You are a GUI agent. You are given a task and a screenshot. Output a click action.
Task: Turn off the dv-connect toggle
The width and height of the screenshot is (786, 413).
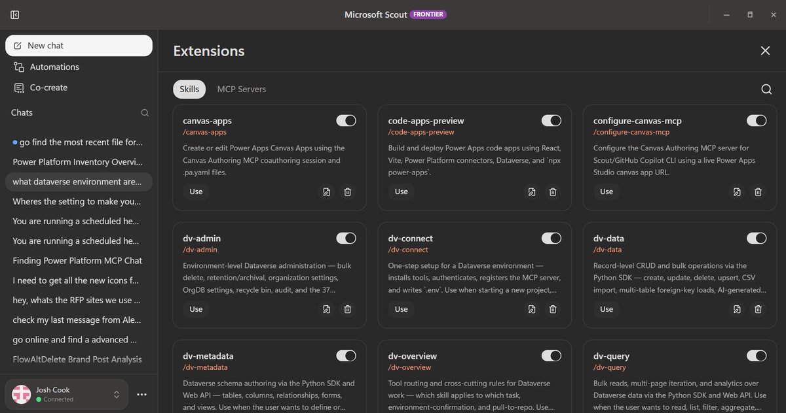(552, 238)
